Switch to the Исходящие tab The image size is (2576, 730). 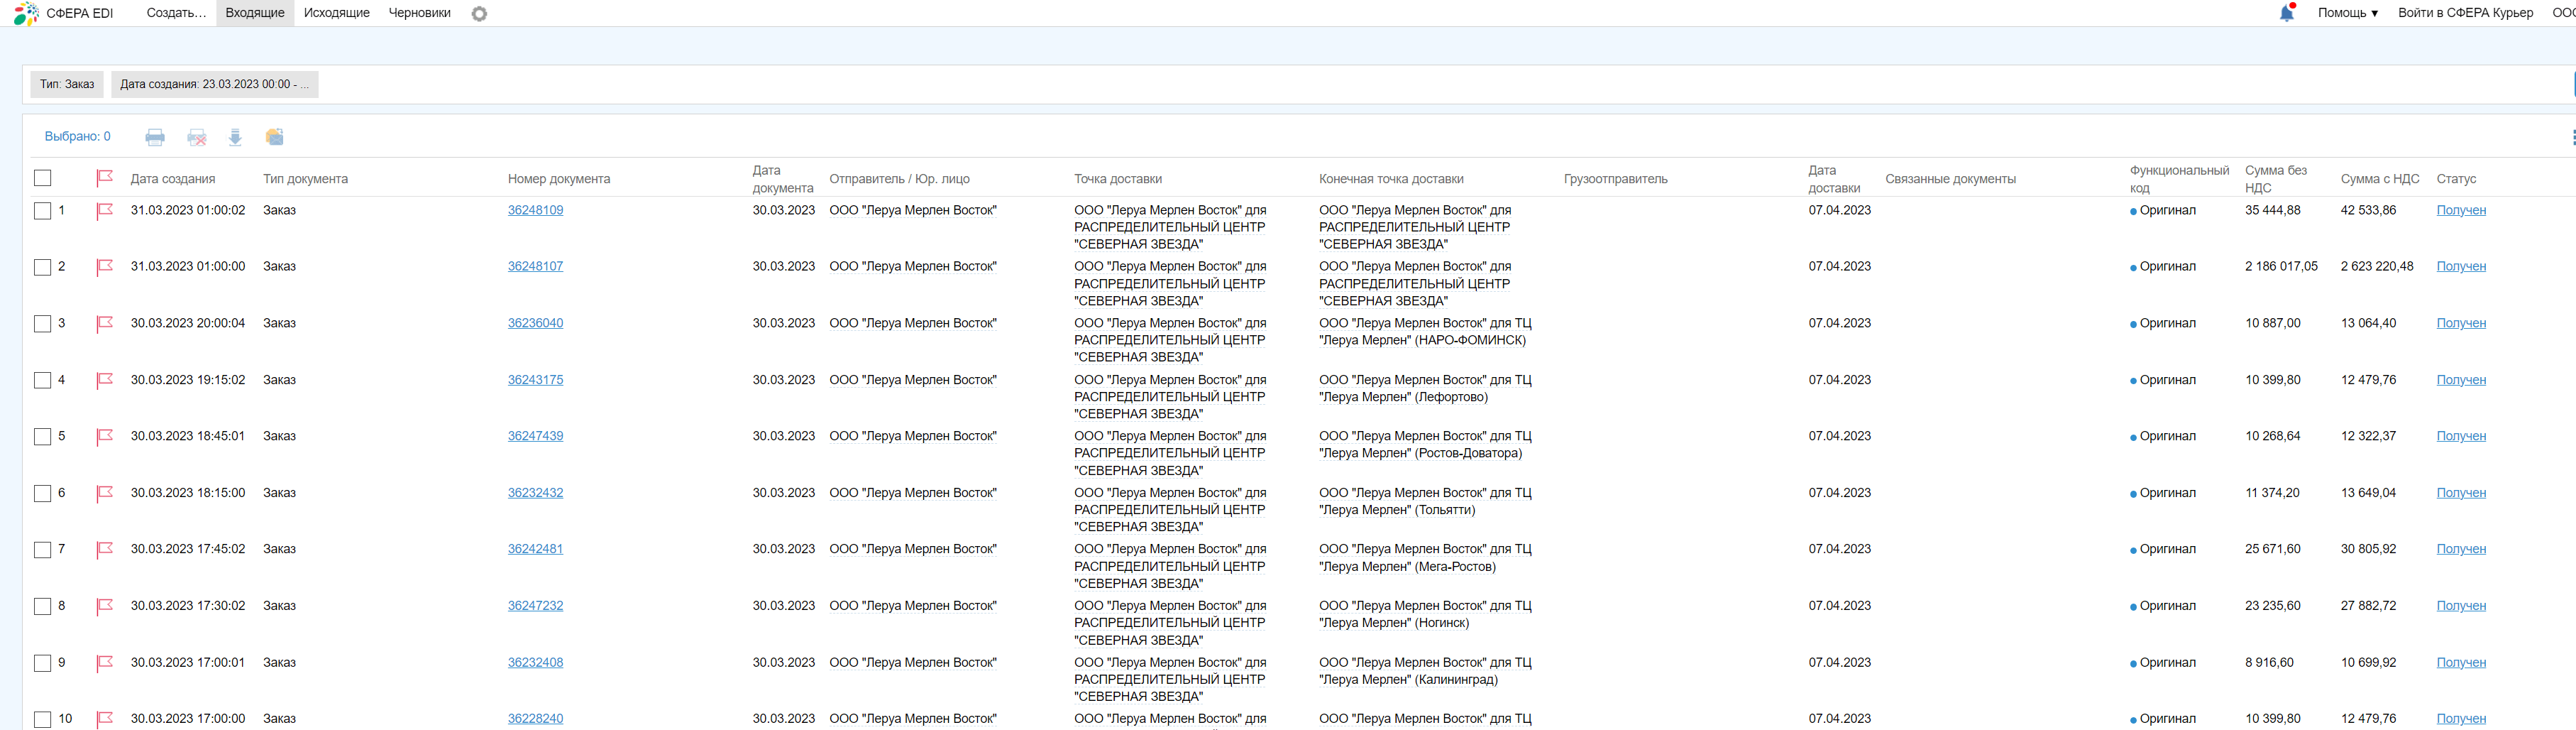336,13
